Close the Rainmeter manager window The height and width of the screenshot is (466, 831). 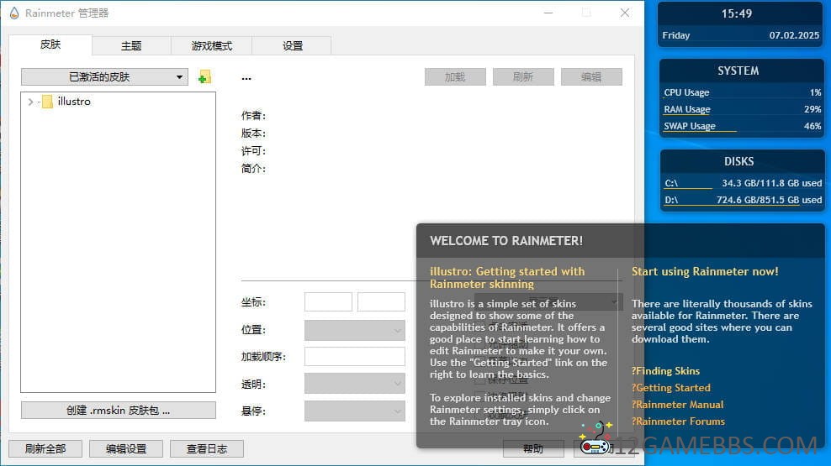coord(625,13)
